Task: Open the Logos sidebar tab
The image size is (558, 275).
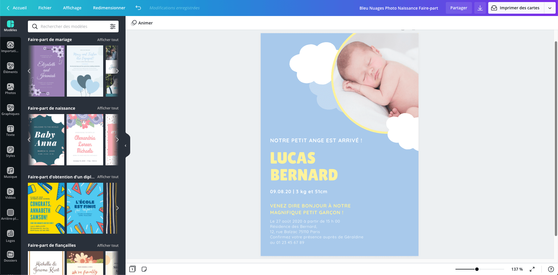Action: coord(10,236)
